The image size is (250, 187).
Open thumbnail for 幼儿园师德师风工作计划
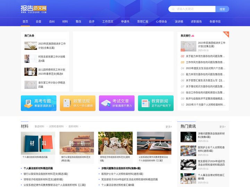[x=31, y=72]
